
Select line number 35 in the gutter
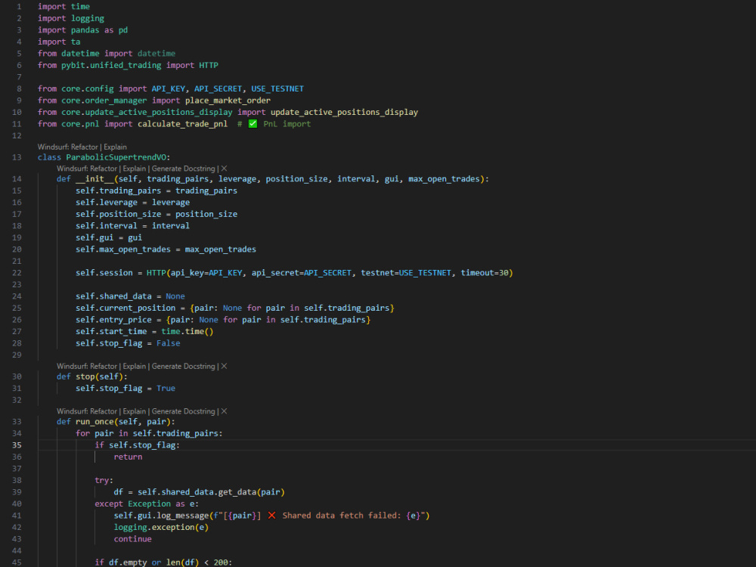tap(17, 445)
